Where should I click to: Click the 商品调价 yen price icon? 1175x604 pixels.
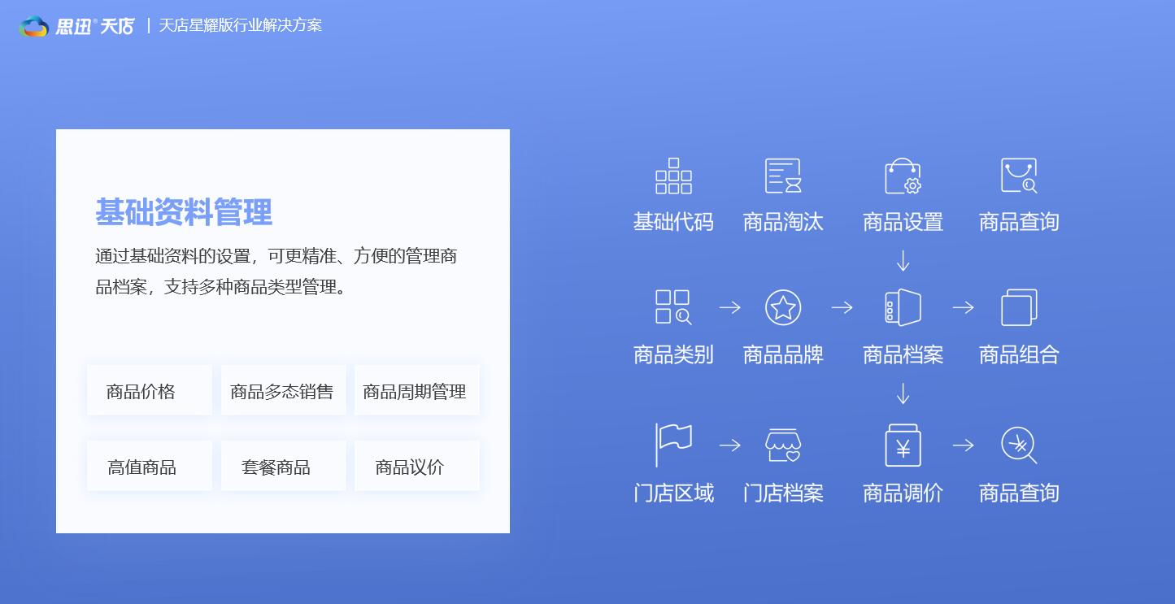[903, 445]
